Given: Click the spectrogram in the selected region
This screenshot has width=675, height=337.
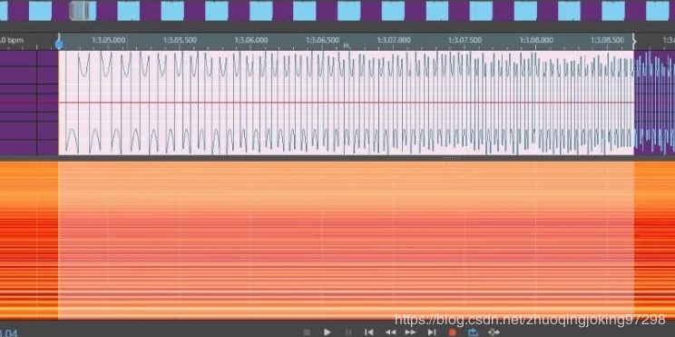Looking at the screenshot, I should click(x=346, y=241).
